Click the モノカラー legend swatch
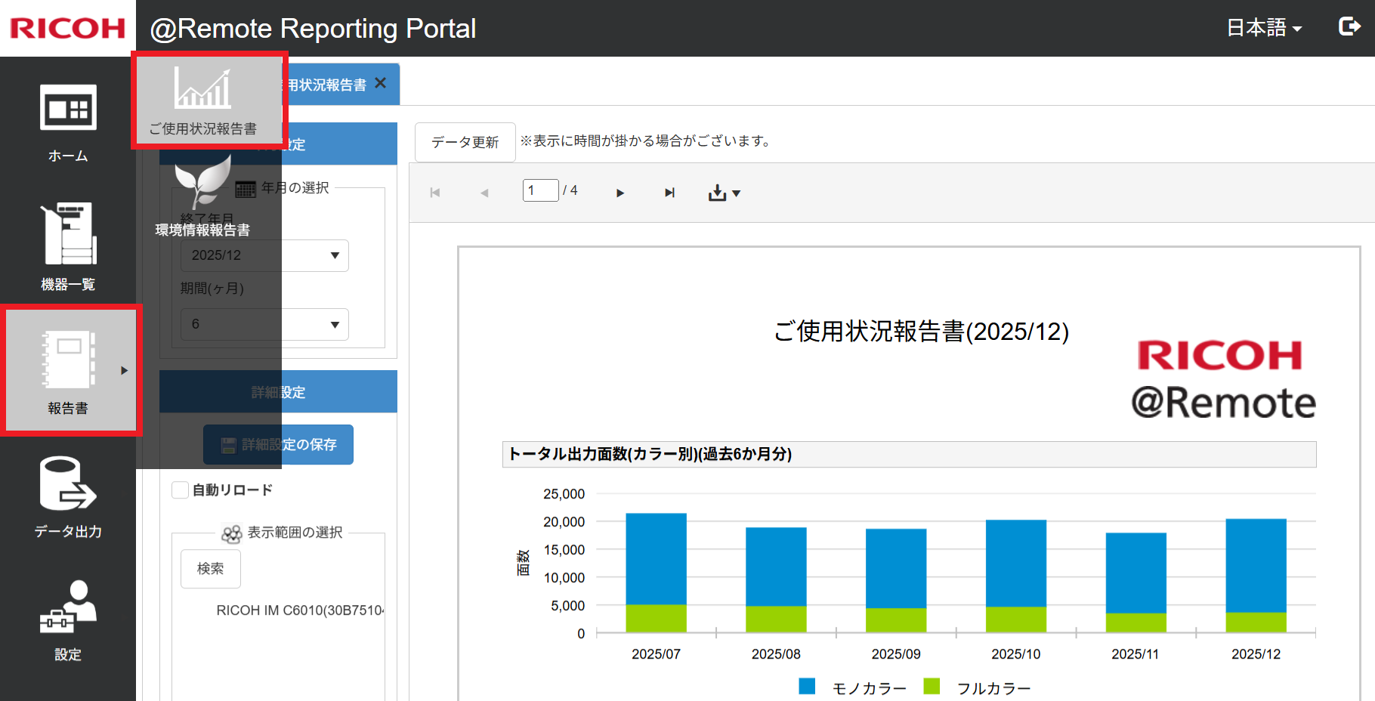Viewport: 1375px width, 701px height. pyautogui.click(x=807, y=686)
